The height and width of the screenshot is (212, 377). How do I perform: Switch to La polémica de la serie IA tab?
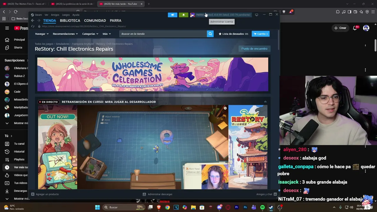pos(72,4)
